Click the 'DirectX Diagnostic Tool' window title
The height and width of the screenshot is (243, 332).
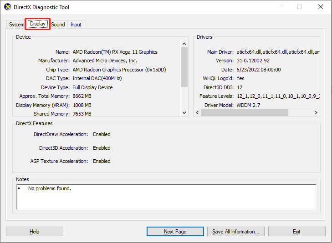(41, 7)
